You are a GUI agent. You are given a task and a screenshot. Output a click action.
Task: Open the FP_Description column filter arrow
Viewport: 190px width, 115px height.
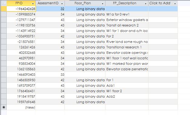click(145, 4)
